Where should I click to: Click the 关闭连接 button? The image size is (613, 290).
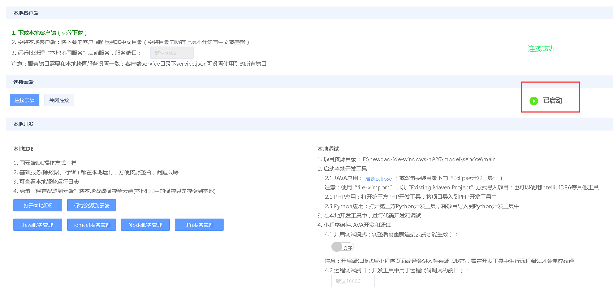[59, 100]
